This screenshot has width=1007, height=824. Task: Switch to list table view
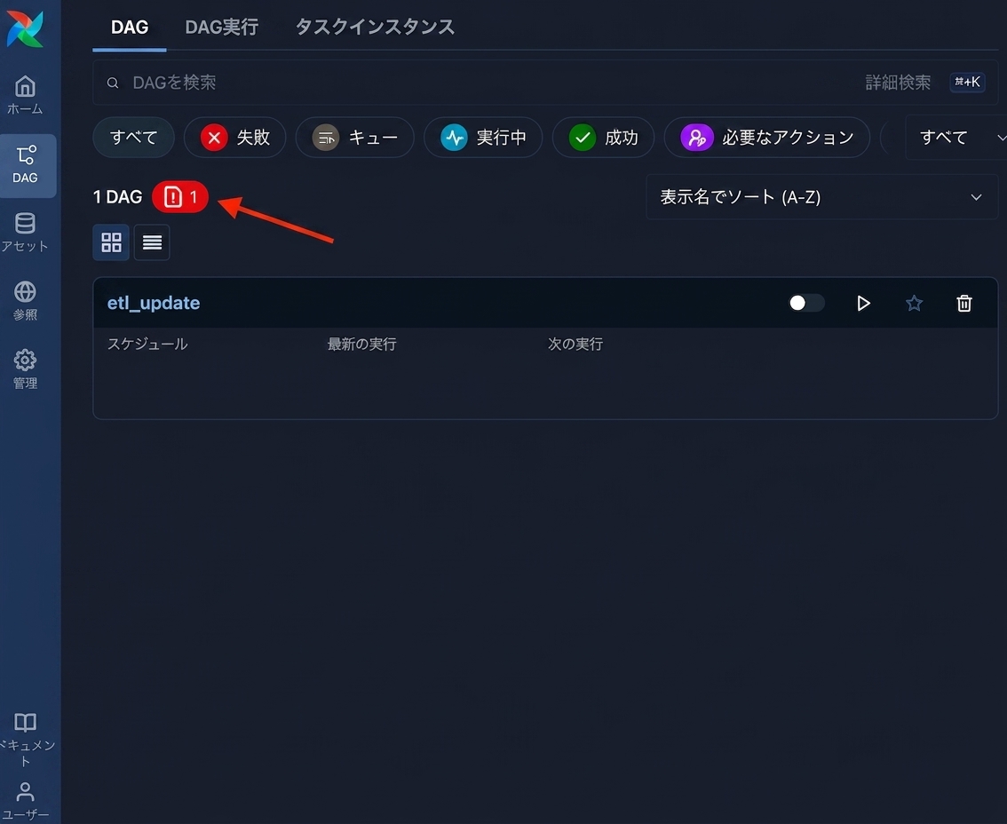(152, 242)
